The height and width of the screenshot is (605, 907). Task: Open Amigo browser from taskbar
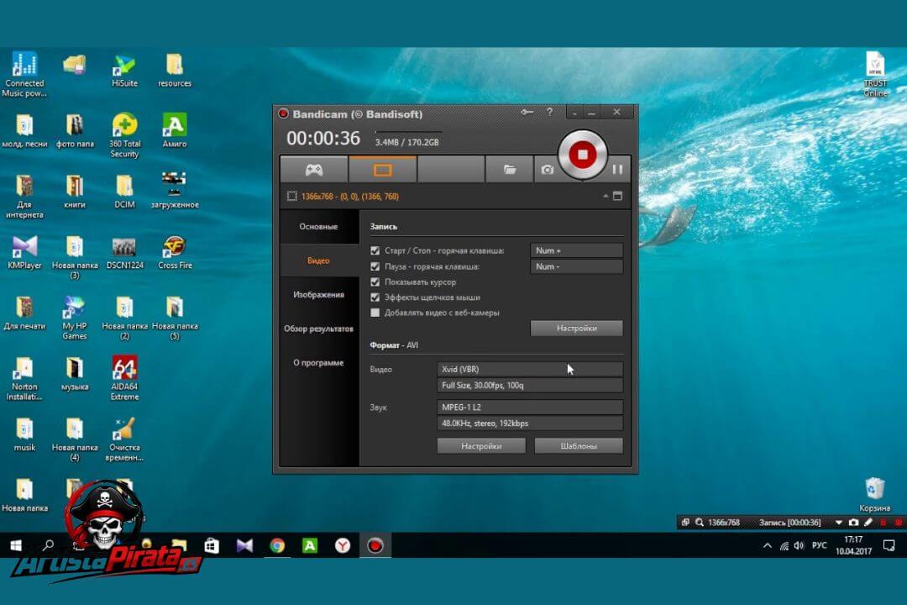pyautogui.click(x=310, y=545)
